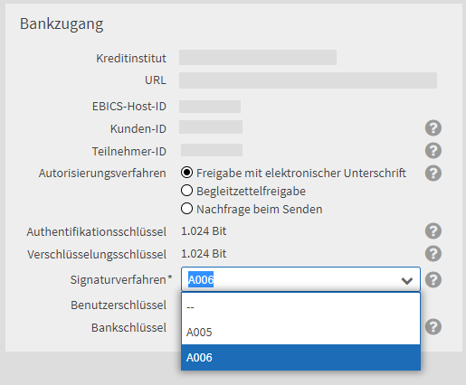This screenshot has width=466, height=385.
Task: Click the Kreditinstitut field
Action: click(x=258, y=57)
